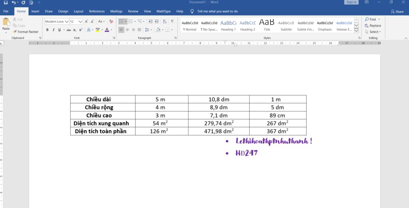Apply superscript formatting
The height and width of the screenshot is (208, 409).
pos(81,30)
